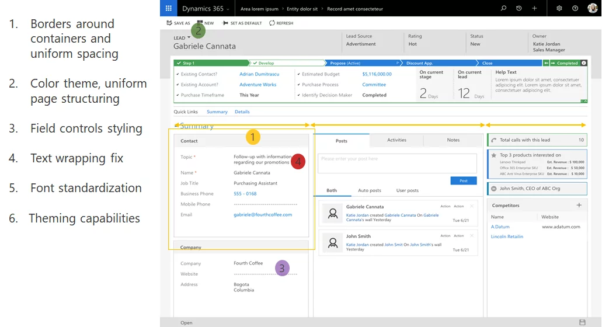Open the settings gear icon
Viewport: 602px width, 327px height.
[559, 8]
